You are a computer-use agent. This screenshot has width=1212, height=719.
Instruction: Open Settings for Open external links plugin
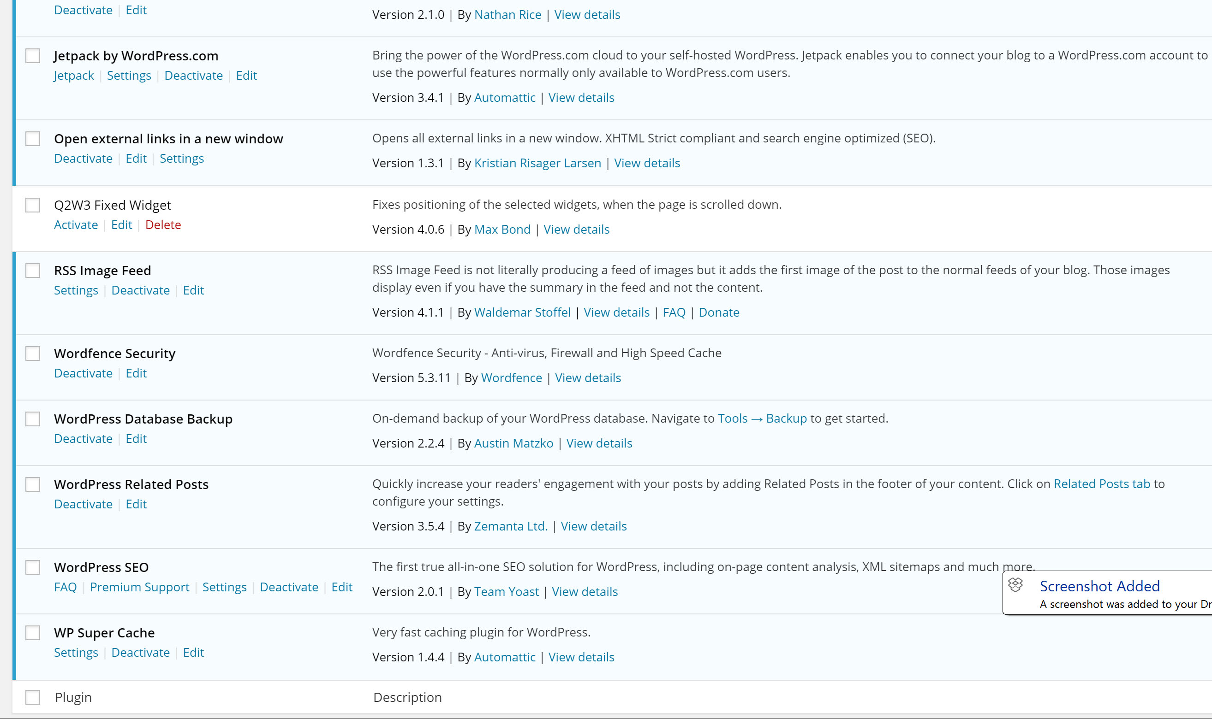click(x=181, y=159)
